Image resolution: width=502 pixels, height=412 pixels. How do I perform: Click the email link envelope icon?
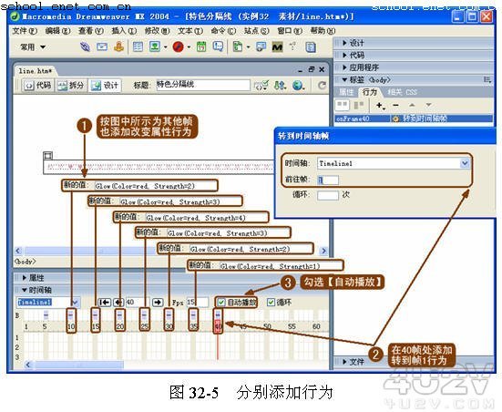(x=102, y=46)
